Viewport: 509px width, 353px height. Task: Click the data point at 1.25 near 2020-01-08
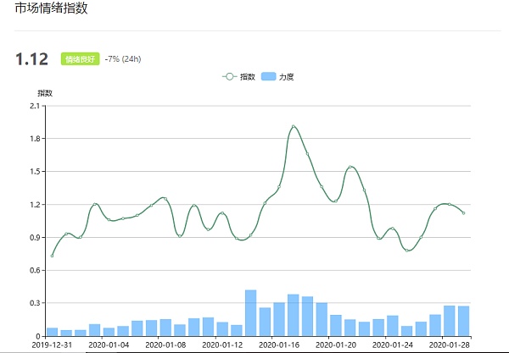point(165,199)
